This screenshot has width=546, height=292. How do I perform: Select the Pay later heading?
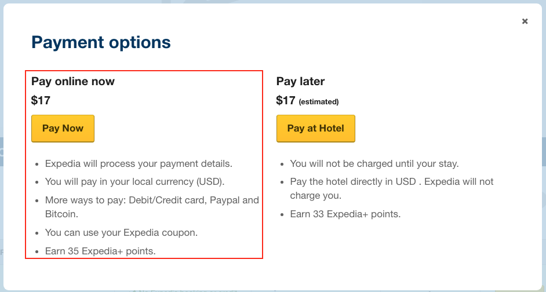coord(300,82)
